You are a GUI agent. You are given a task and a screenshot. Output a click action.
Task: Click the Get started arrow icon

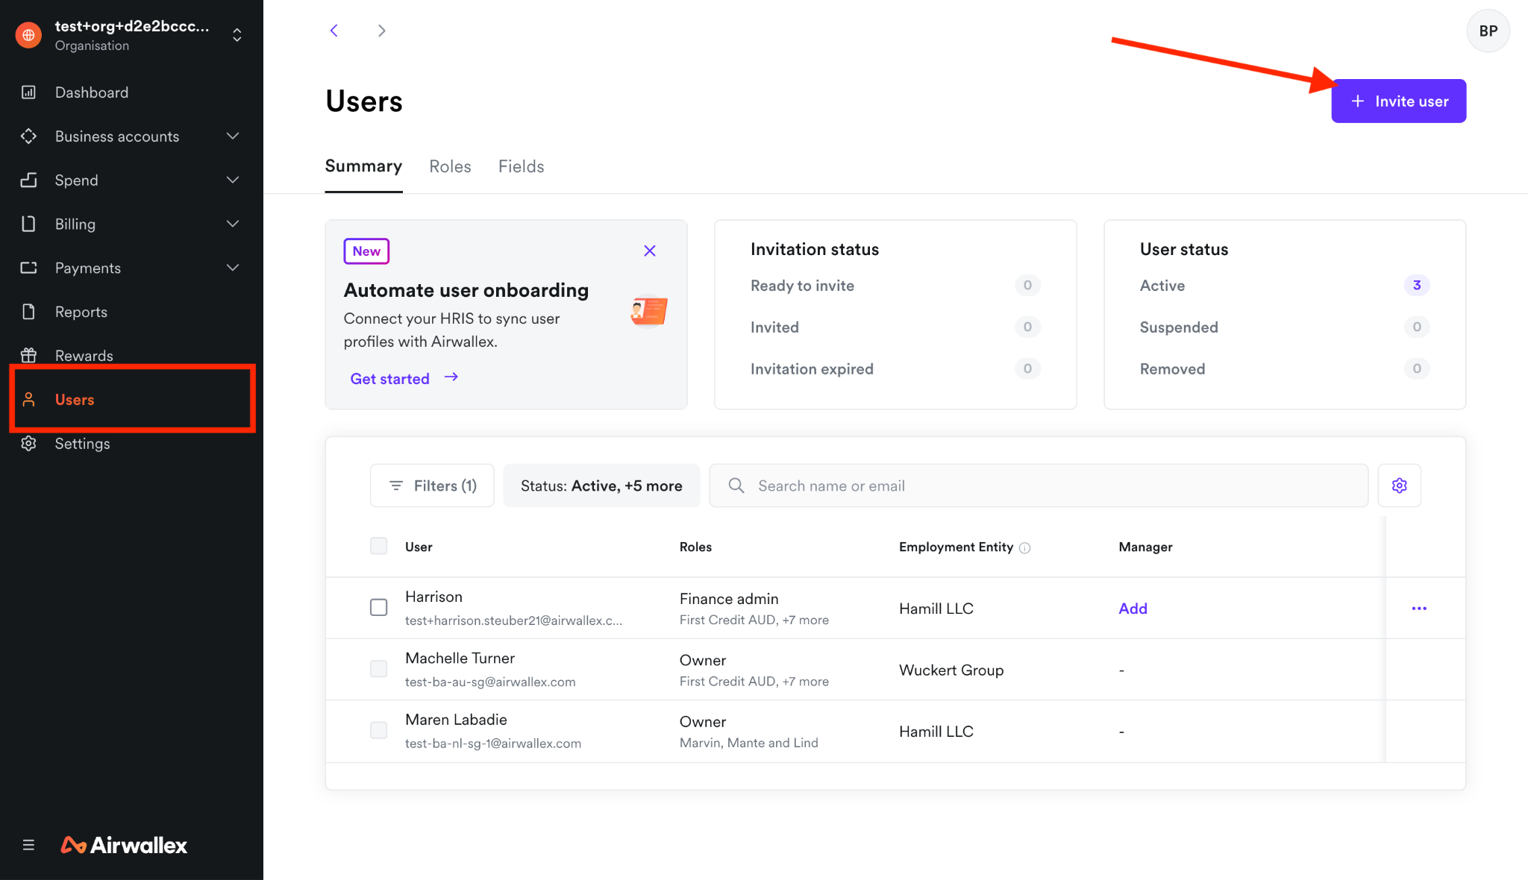[x=451, y=377]
